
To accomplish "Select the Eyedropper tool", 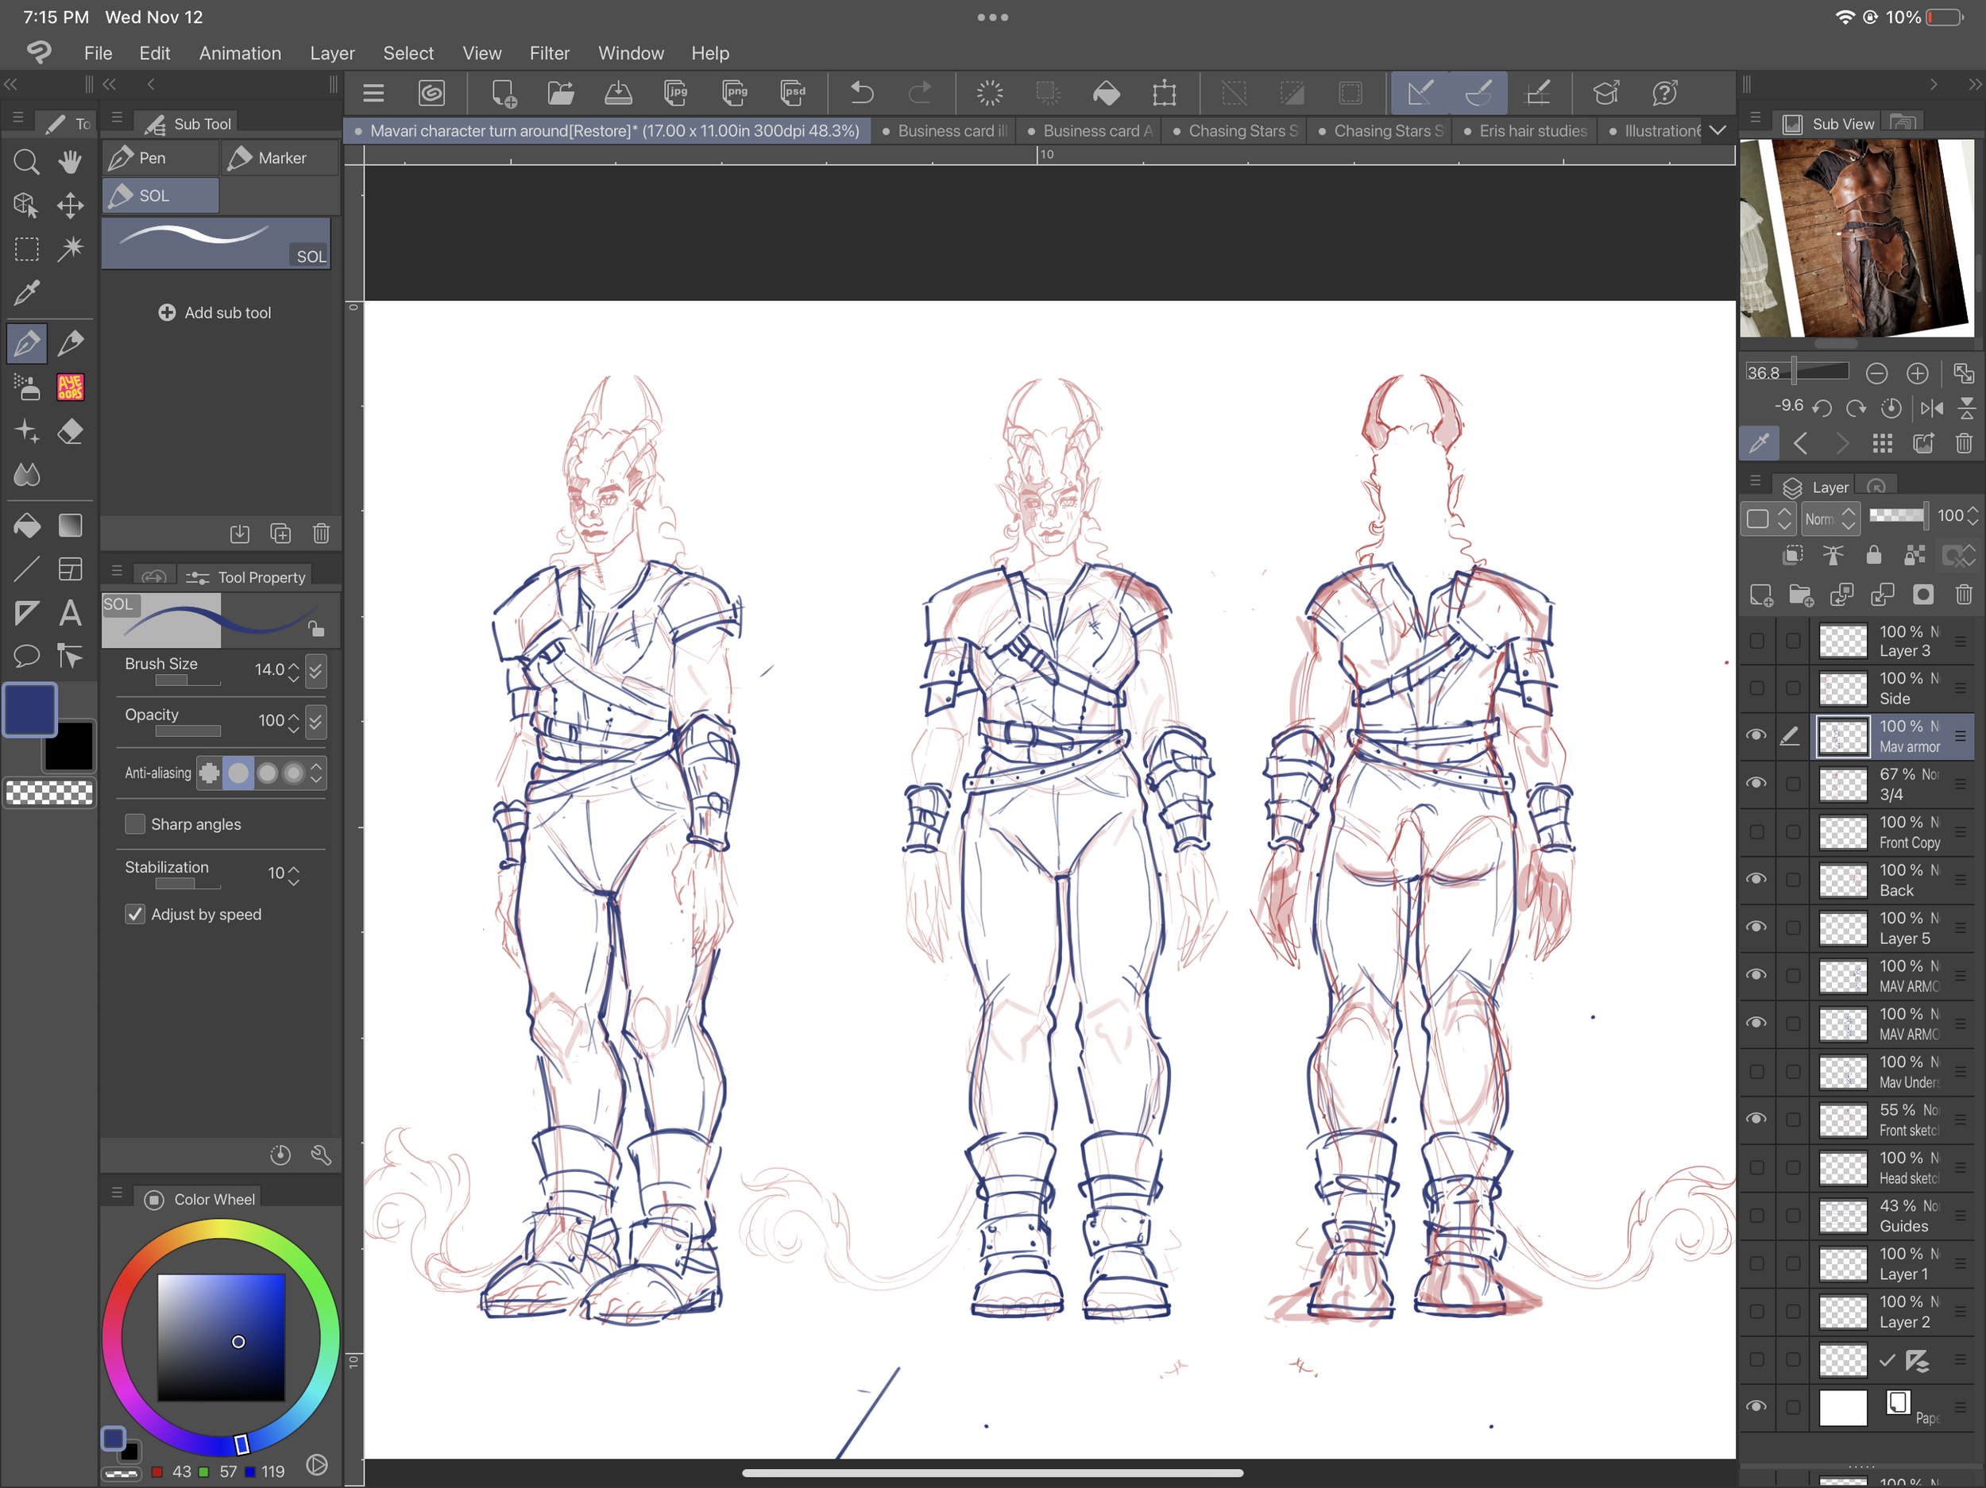I will [26, 292].
